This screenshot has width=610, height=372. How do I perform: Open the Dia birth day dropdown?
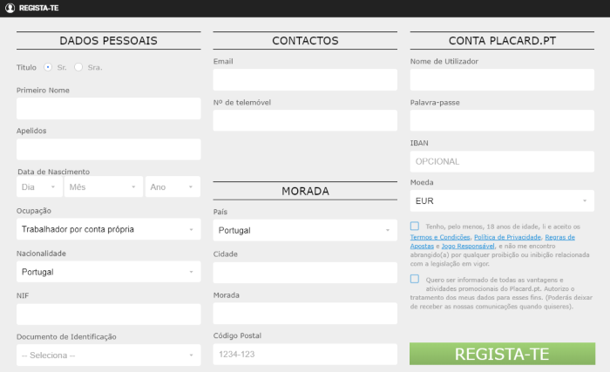[39, 186]
